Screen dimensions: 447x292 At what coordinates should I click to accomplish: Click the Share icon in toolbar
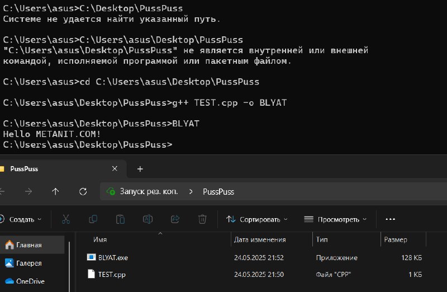click(175, 219)
